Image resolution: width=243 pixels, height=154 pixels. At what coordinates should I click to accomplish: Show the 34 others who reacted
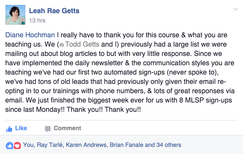coord(169,145)
